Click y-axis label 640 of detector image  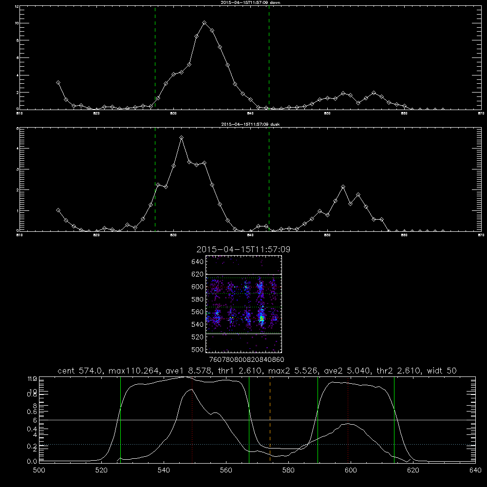(198, 262)
